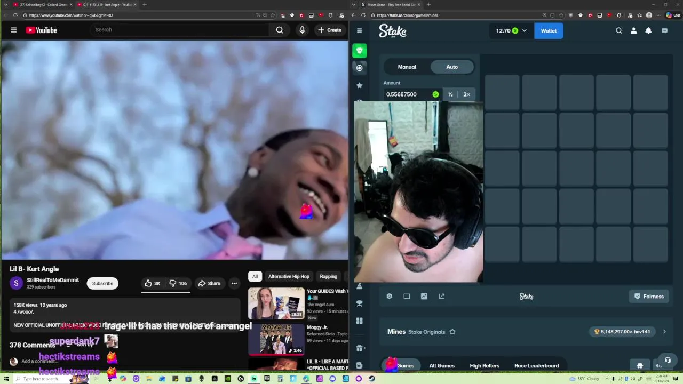Reload the Stake page

363,15
